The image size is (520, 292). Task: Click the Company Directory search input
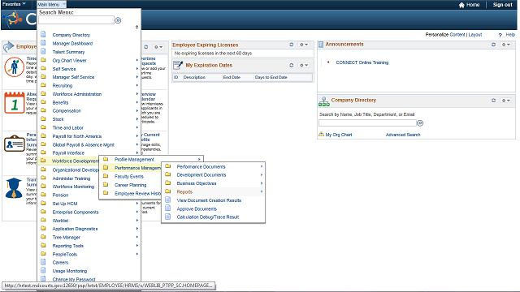click(367, 122)
